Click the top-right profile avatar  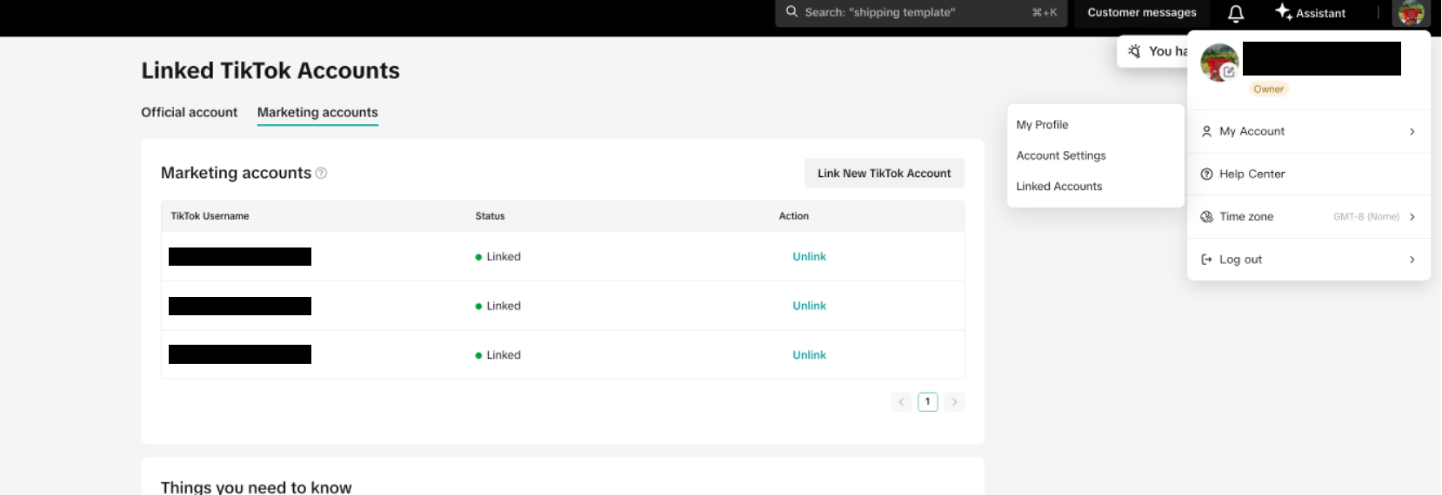1411,13
